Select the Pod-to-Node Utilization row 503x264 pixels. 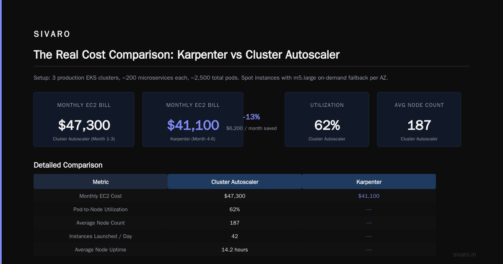pyautogui.click(x=235, y=210)
